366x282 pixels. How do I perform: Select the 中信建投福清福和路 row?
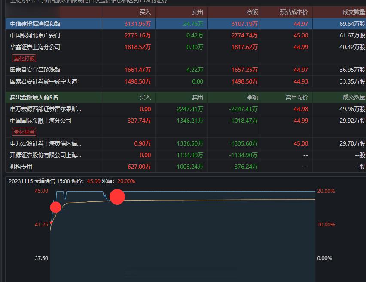pos(186,24)
